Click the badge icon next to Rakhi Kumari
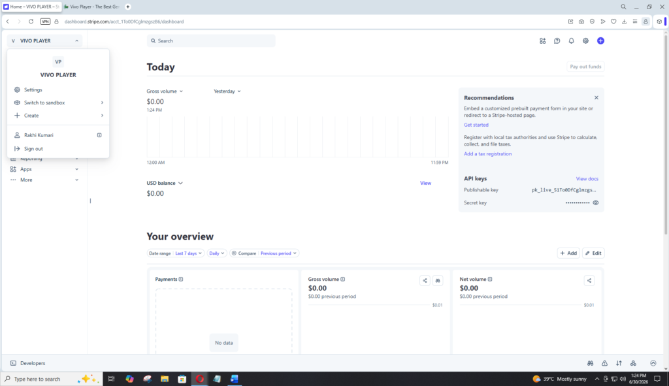The width and height of the screenshot is (669, 386). [99, 135]
